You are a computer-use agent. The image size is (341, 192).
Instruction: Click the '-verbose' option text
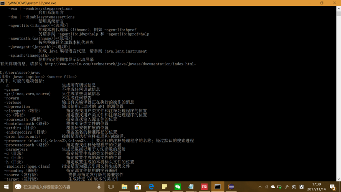click(13, 102)
